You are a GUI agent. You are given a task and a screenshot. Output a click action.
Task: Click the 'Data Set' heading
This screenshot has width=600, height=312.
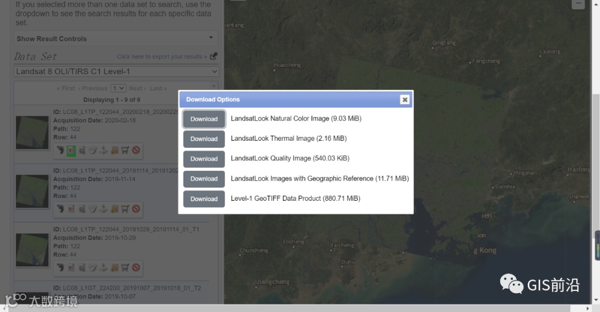(36, 57)
